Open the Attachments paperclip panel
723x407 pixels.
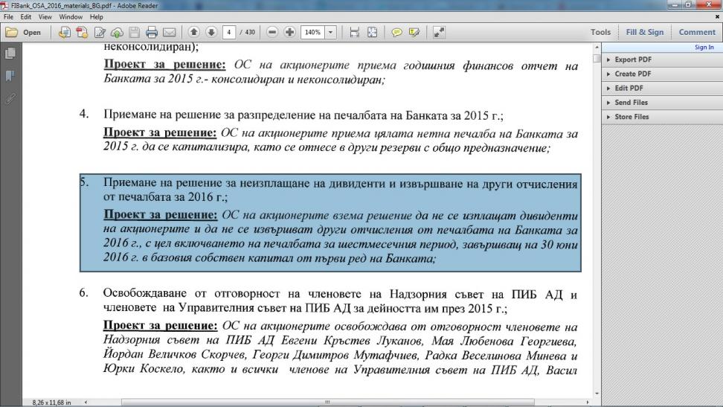point(10,97)
